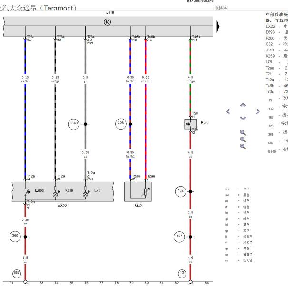Click the F266 label beside the switch
Image resolution: width=288 pixels, height=289 pixels.
pos(205,123)
